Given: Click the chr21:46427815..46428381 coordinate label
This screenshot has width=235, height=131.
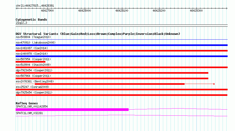Looking at the screenshot, I should (35, 6).
